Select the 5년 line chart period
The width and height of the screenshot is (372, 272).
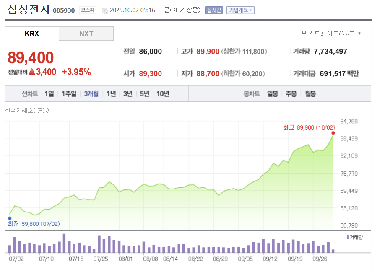coord(145,94)
